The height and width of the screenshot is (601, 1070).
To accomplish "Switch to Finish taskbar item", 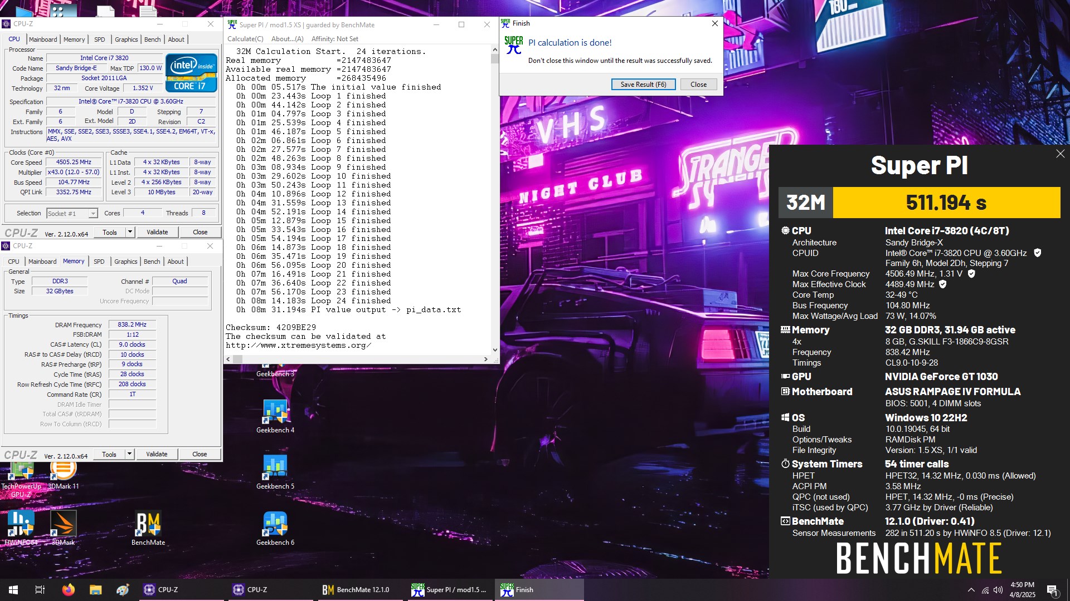I will tap(539, 590).
